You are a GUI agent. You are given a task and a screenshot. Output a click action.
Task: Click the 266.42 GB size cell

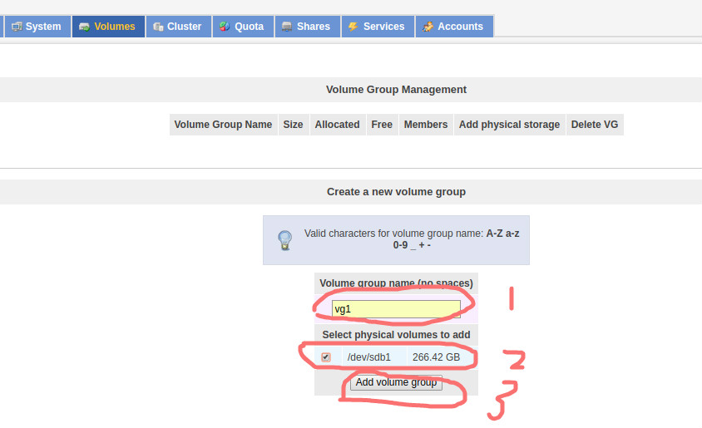(x=436, y=357)
